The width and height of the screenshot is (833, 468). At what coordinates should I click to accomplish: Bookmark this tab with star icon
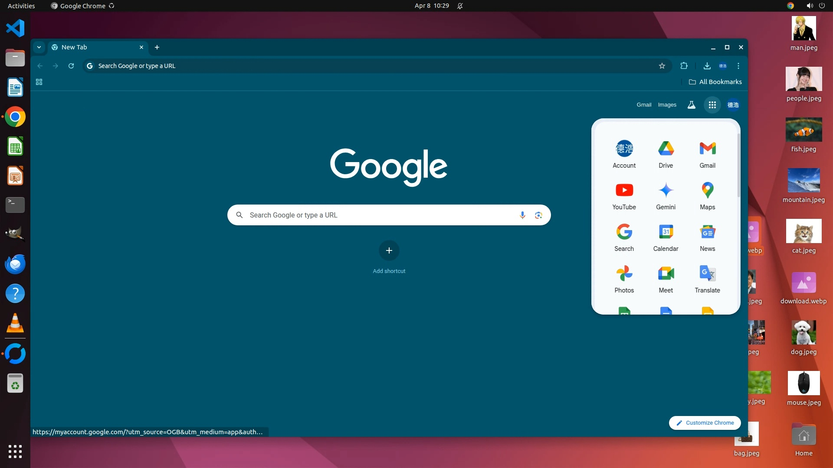tap(662, 66)
